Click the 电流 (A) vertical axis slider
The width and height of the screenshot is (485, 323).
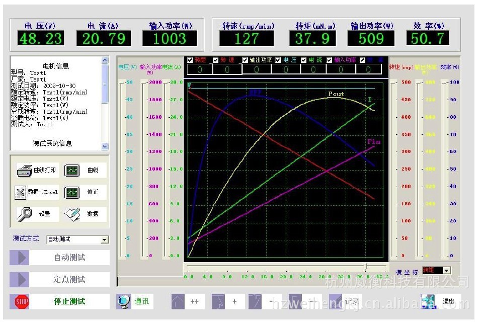coord(167,169)
